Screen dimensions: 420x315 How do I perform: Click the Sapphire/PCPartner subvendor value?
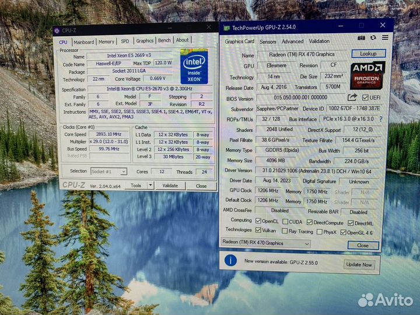[x=277, y=108]
